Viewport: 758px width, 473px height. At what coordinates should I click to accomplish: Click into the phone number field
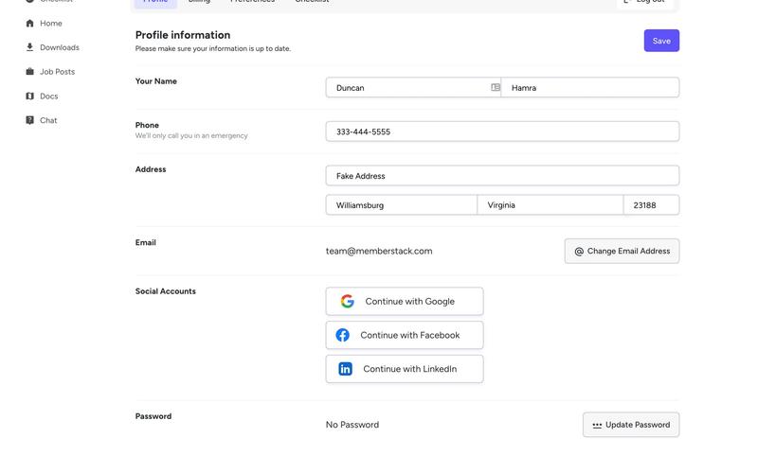[x=502, y=131]
